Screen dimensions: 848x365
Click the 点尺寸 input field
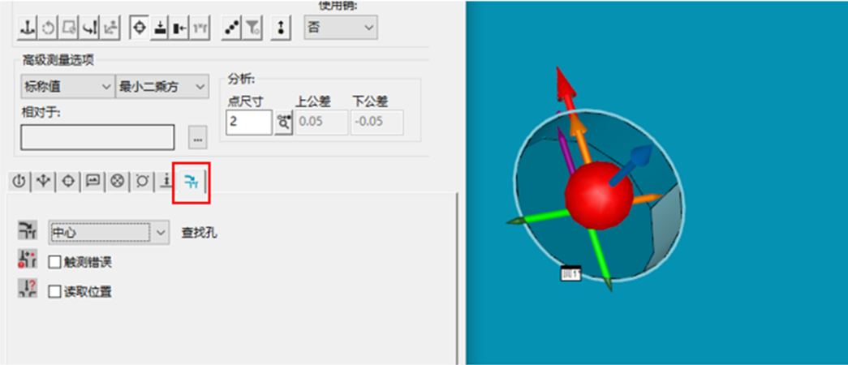coord(248,122)
